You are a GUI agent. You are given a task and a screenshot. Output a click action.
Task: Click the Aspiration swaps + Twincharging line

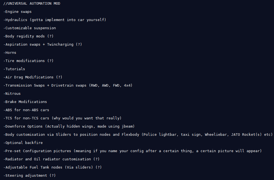click(x=43, y=45)
